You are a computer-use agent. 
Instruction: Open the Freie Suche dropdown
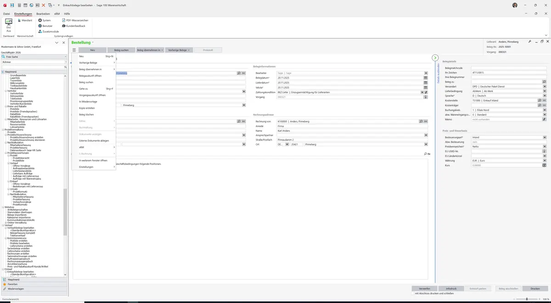click(66, 56)
